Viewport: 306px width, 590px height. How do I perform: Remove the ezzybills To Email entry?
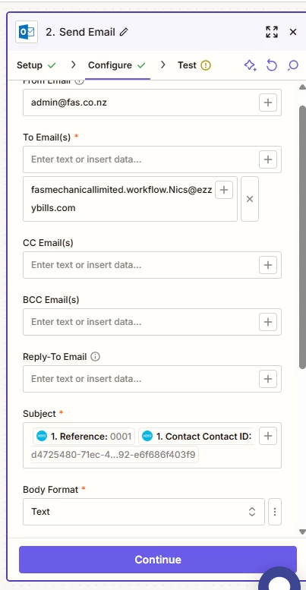(250, 199)
